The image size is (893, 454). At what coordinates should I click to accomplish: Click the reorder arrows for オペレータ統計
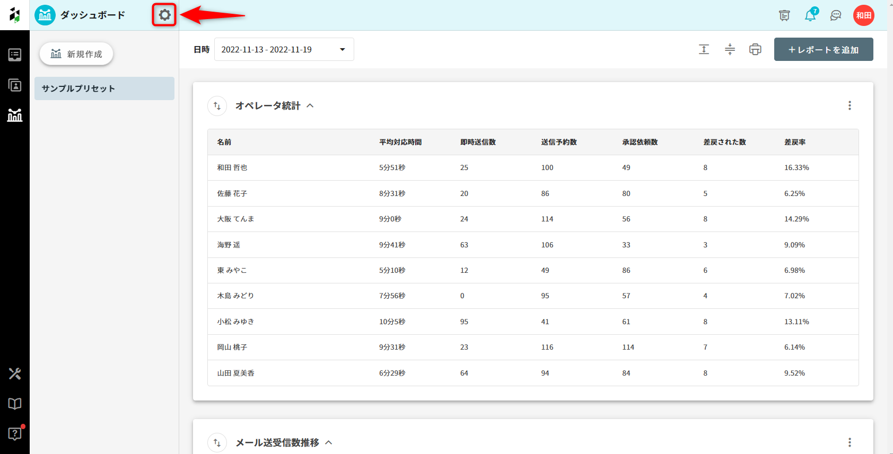pos(217,106)
